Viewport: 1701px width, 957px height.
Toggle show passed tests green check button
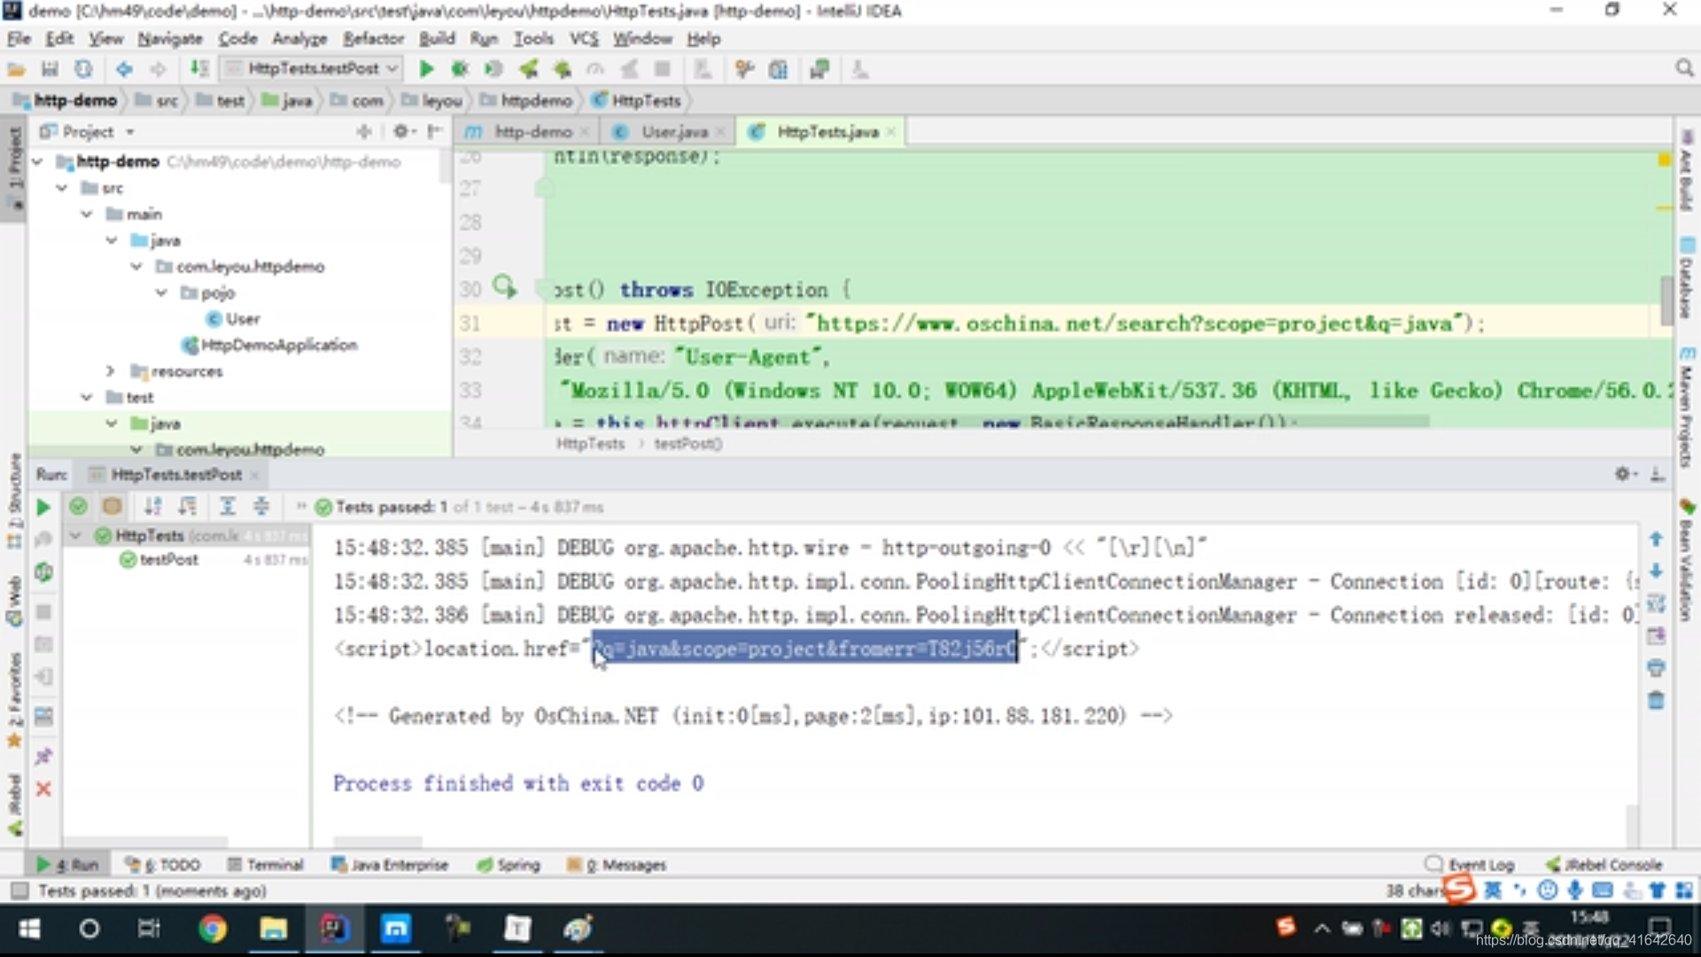[x=78, y=506]
